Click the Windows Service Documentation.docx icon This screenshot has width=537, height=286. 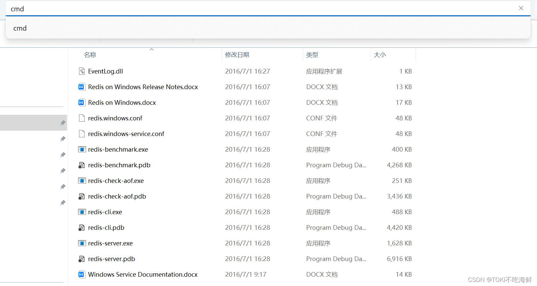click(82, 274)
